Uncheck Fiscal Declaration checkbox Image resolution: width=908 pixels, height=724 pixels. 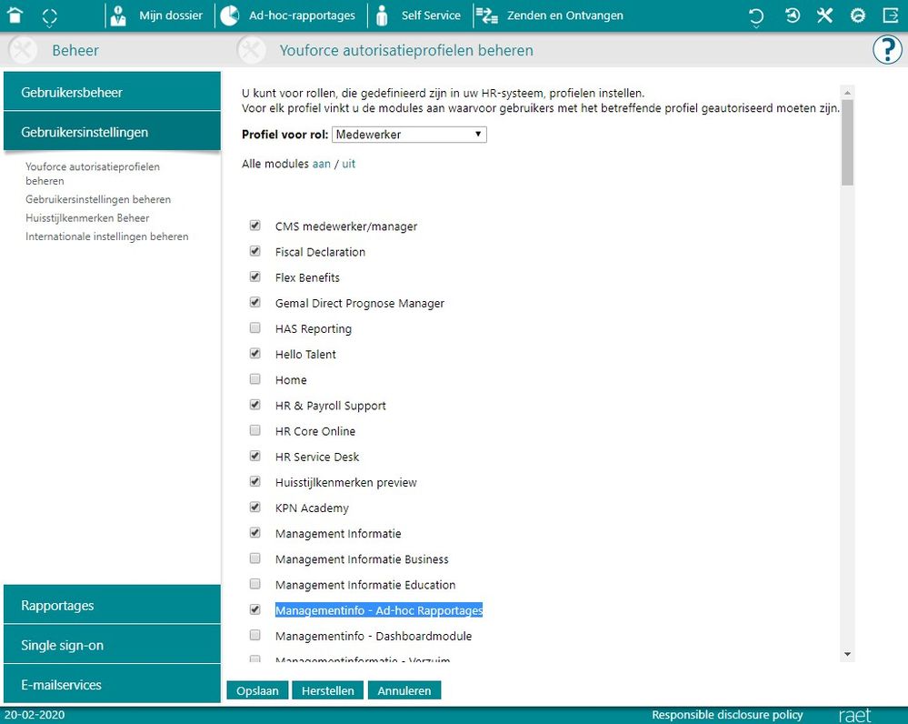click(254, 250)
